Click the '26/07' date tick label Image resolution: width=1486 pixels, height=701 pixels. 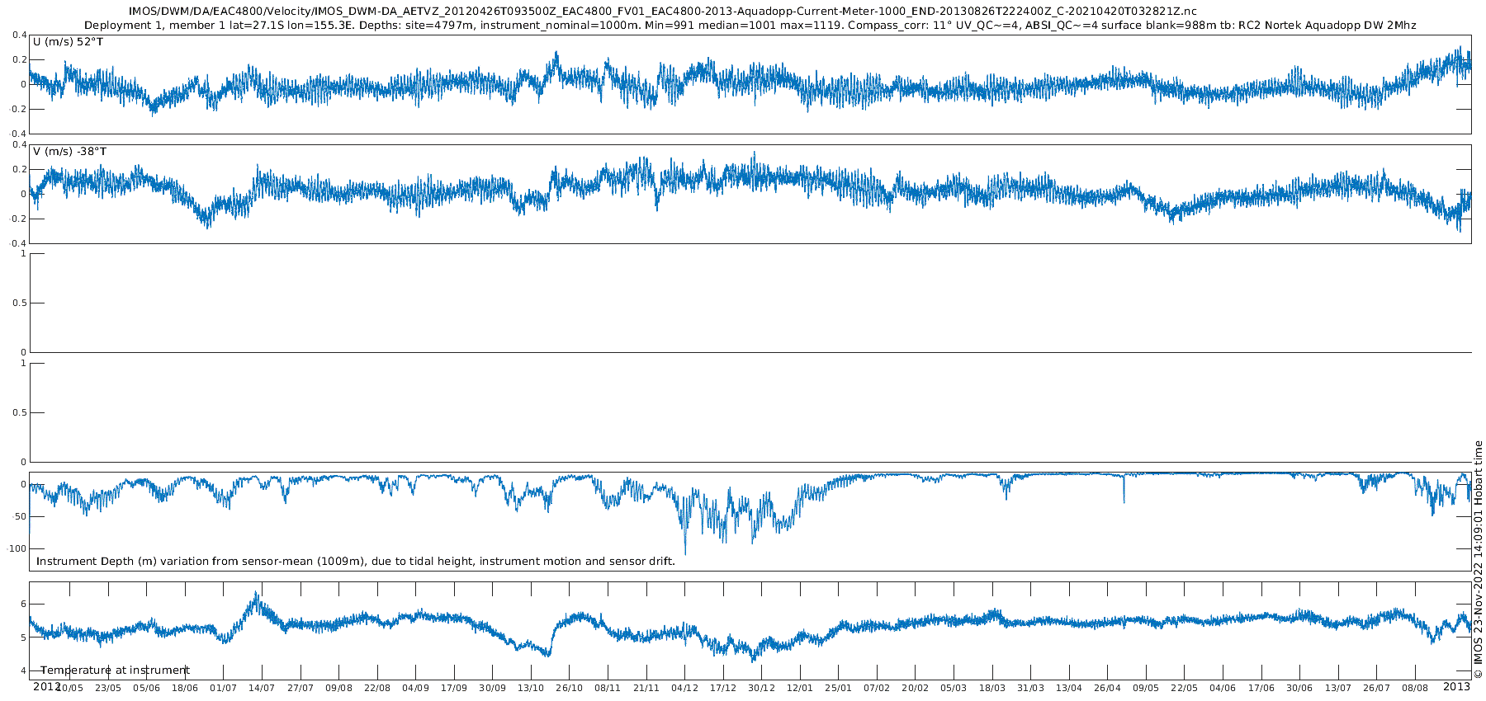pos(1376,688)
